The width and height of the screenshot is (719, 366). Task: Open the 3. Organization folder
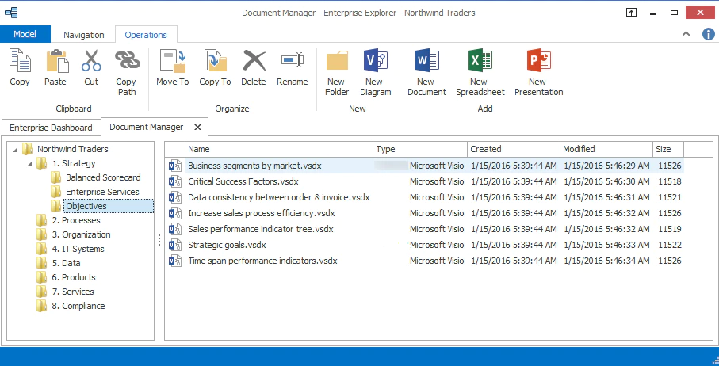(x=81, y=234)
